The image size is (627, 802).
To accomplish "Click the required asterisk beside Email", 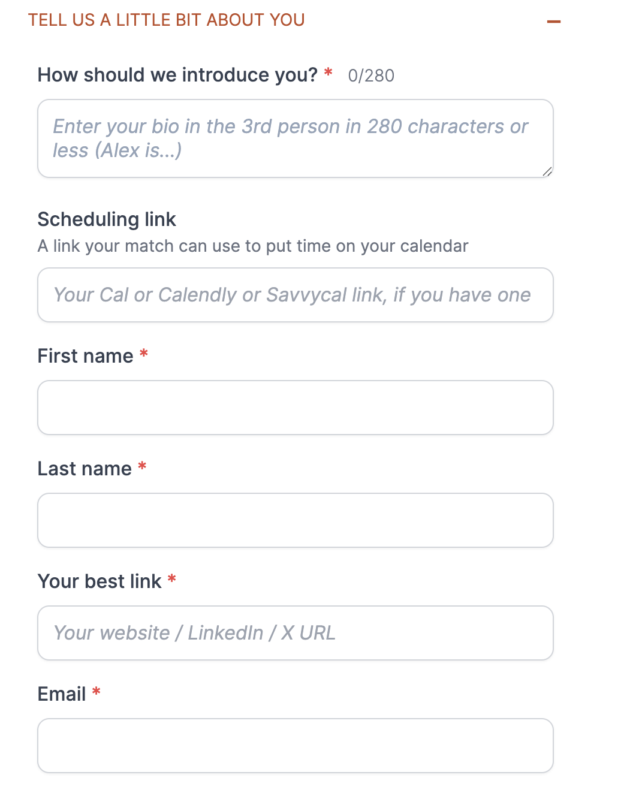I will click(97, 692).
